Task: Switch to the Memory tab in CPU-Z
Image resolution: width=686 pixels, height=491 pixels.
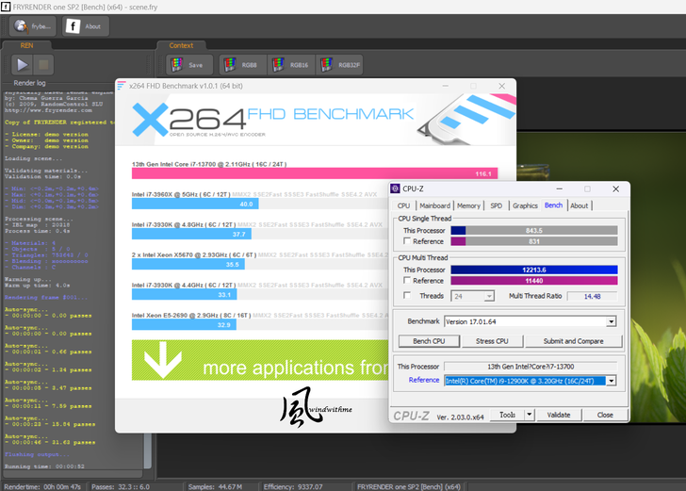Action: pos(468,205)
